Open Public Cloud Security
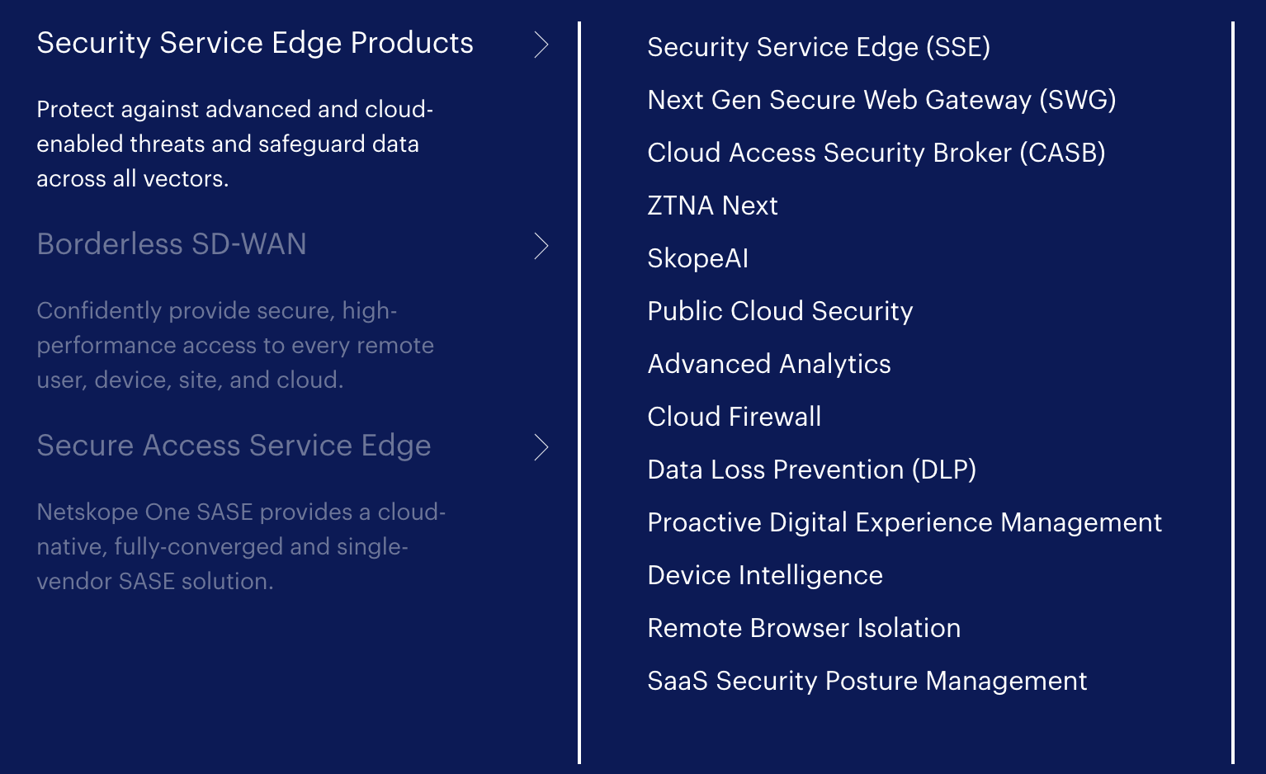The height and width of the screenshot is (774, 1266). (780, 311)
